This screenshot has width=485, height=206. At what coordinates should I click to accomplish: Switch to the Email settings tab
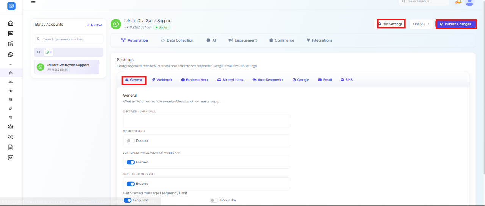(325, 80)
